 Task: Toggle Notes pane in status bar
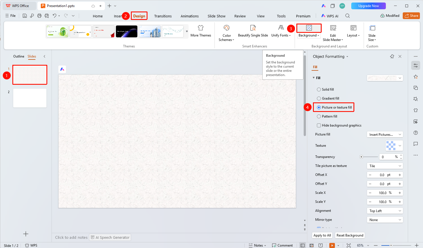(257, 245)
